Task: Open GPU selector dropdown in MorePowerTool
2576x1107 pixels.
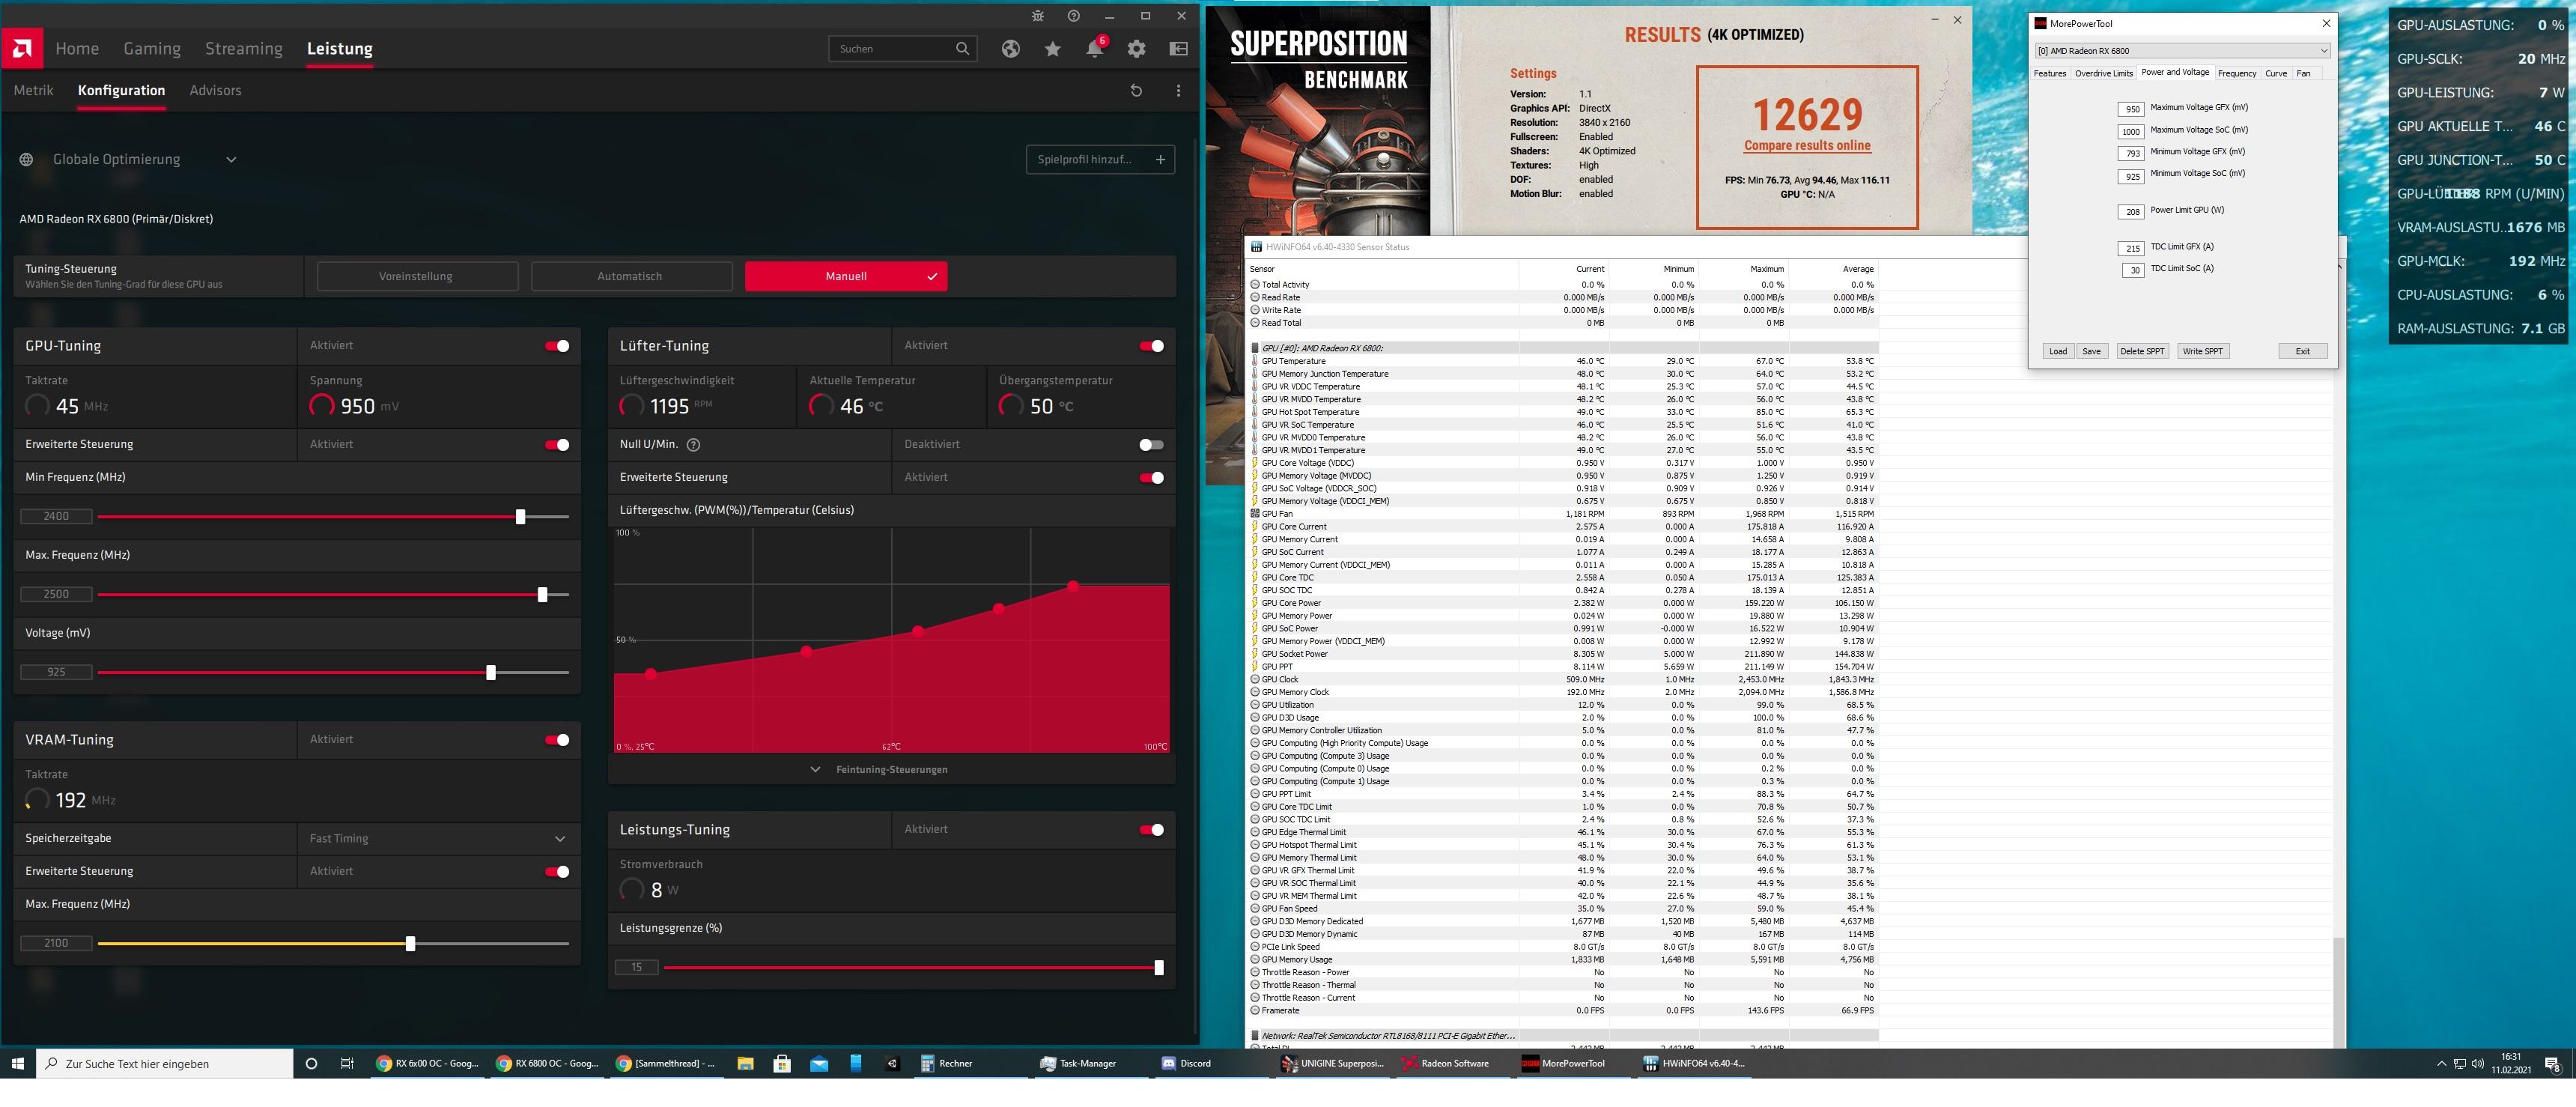Action: point(2182,51)
